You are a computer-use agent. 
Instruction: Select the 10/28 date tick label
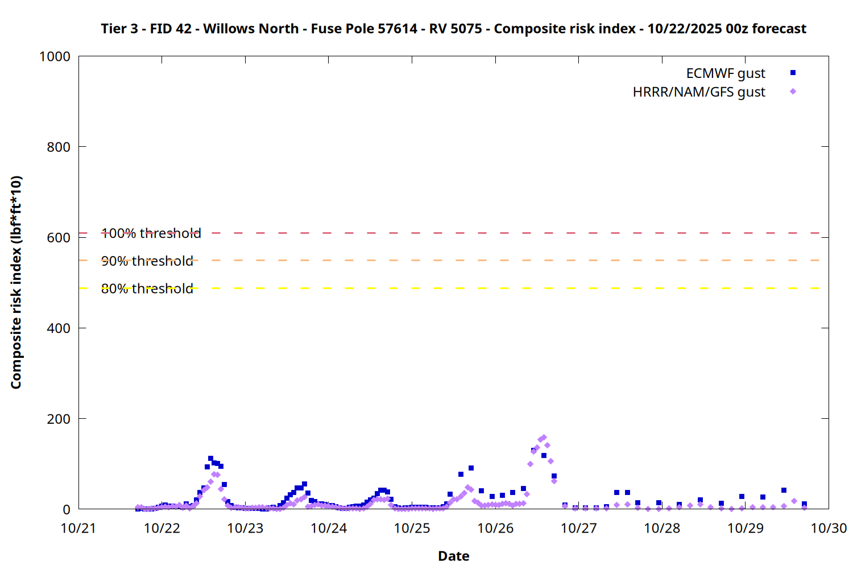pos(662,528)
